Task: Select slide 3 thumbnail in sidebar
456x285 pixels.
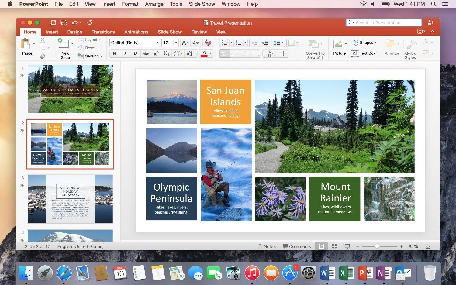Action: 70,199
